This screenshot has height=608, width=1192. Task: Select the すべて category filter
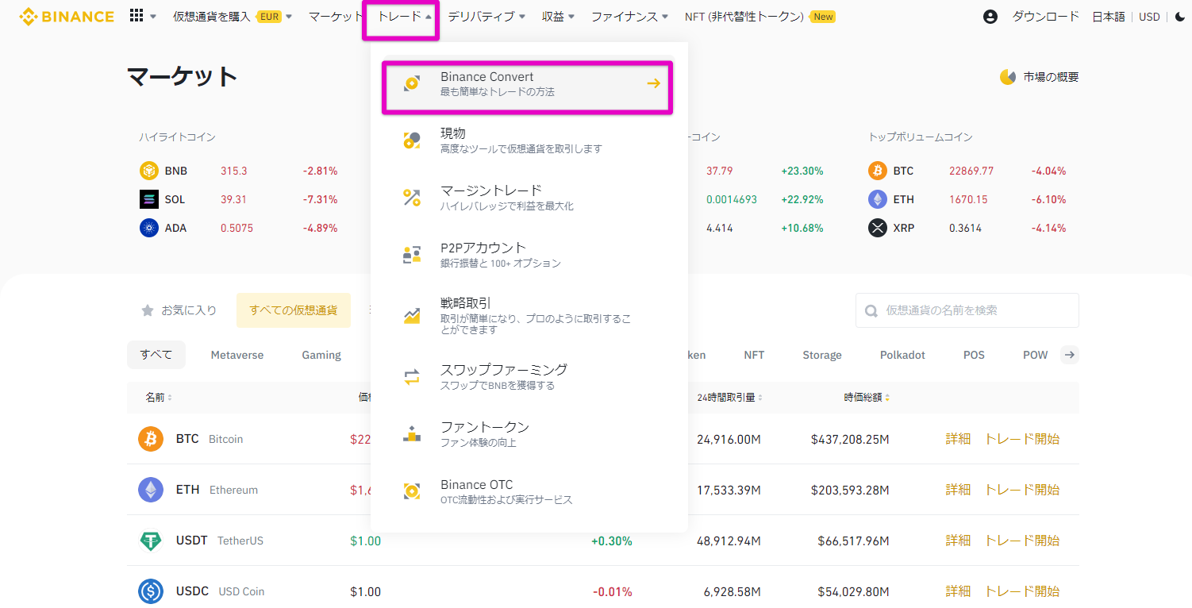click(x=156, y=355)
